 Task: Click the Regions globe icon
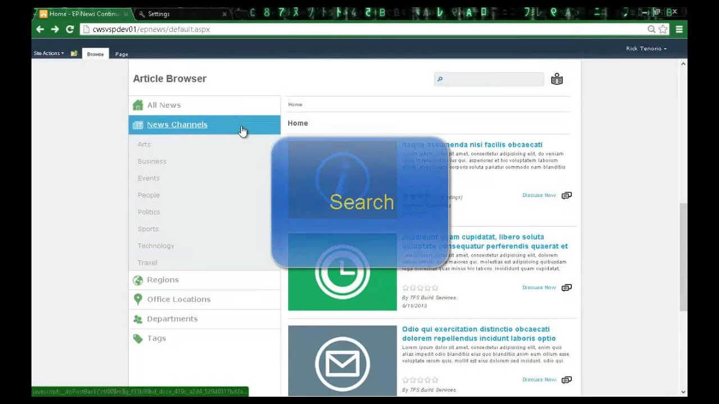138,280
